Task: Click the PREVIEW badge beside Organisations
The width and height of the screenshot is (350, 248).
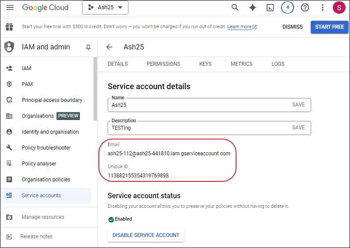Action: [x=68, y=116]
